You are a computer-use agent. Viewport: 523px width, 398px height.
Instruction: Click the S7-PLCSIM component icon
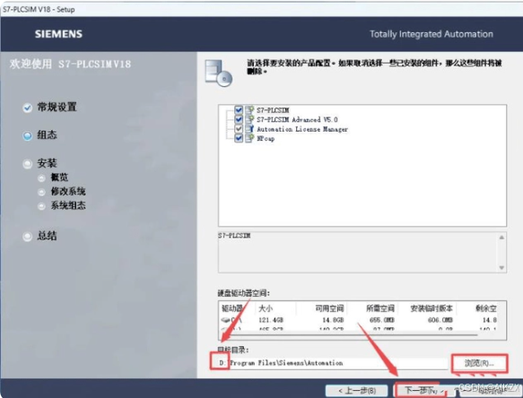coord(249,109)
